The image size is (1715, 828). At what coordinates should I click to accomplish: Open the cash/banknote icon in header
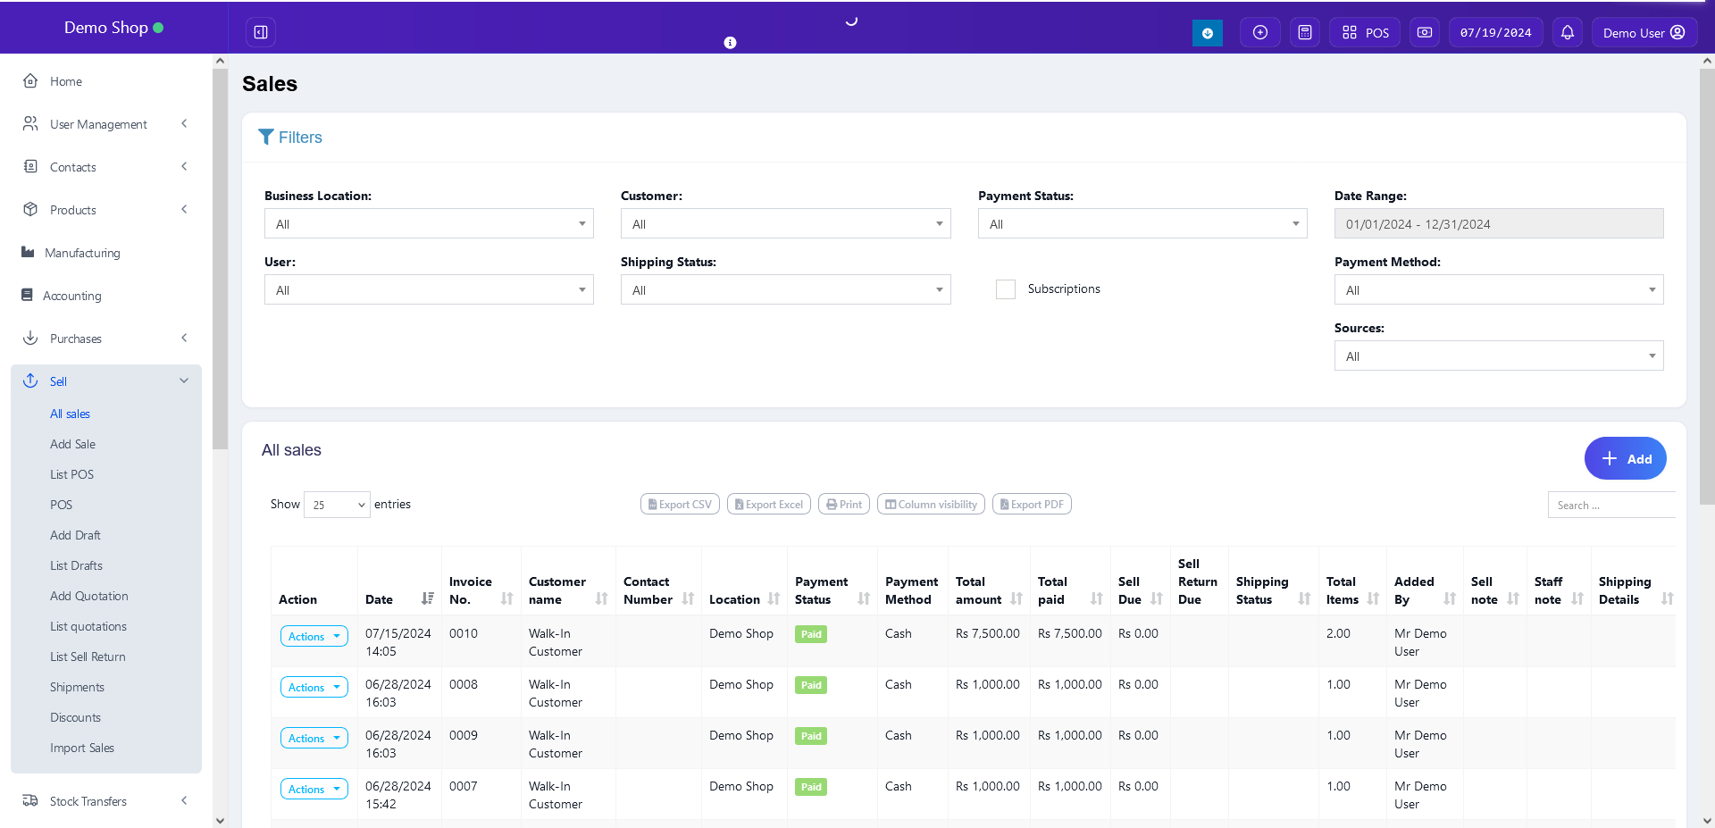pos(1425,32)
